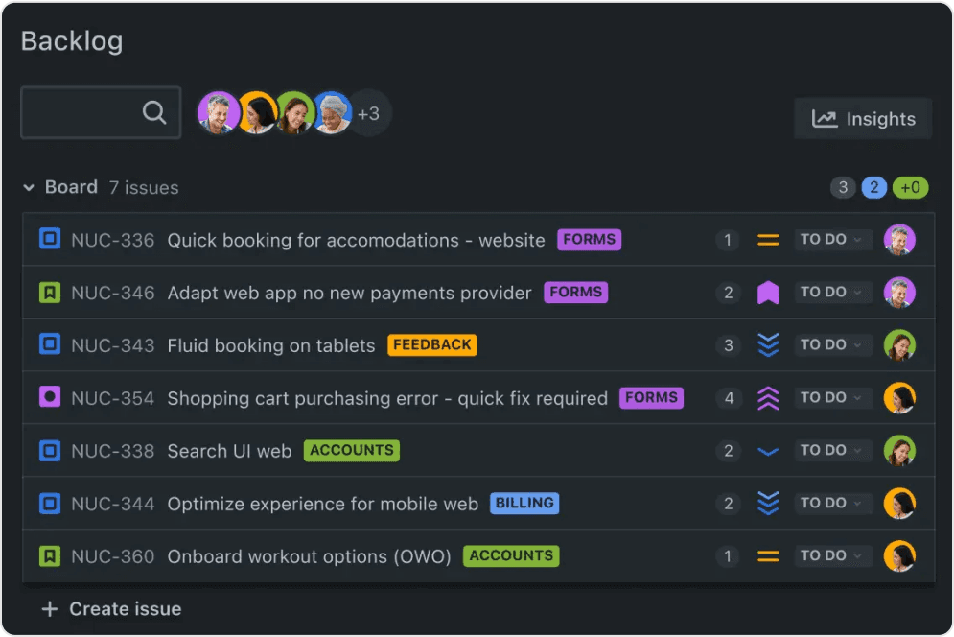Click the highest priority arrows on NUC-354
The height and width of the screenshot is (637, 954).
coord(768,397)
